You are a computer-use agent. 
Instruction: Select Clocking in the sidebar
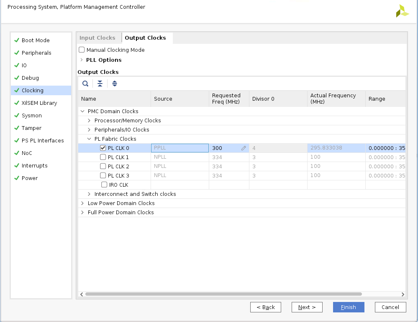tap(41, 91)
